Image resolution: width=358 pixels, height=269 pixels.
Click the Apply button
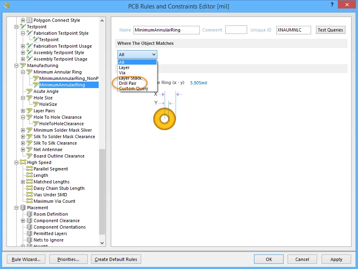[336, 259]
